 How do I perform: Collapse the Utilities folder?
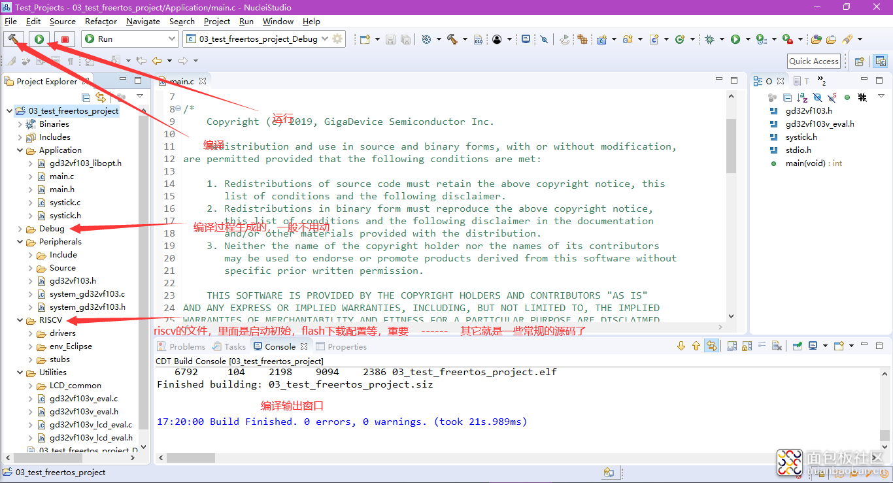tap(20, 373)
